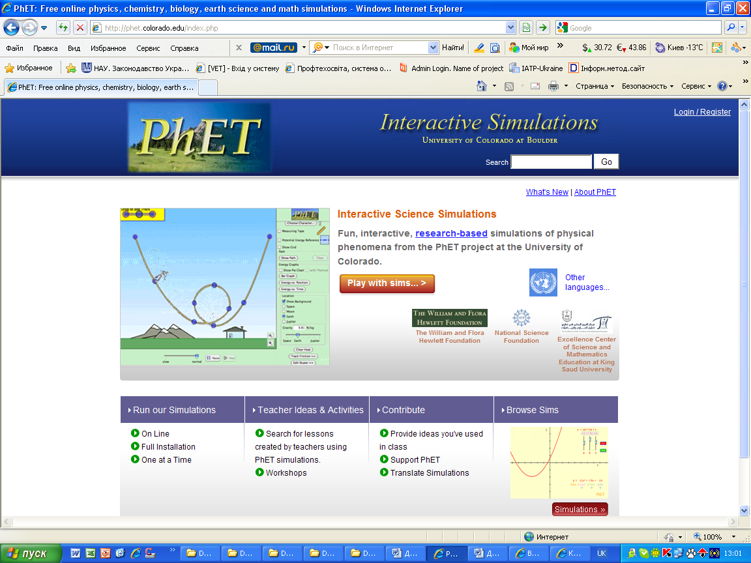Open the IATP-Ukraine favorites bar link
This screenshot has width=751, height=563.
(536, 68)
